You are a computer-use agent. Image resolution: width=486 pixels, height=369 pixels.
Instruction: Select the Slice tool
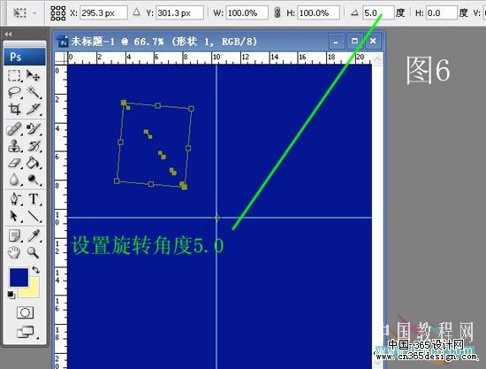point(33,109)
